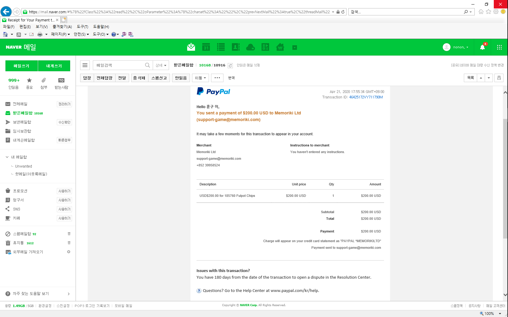Click the 메일검색 search input field

[x=119, y=65]
